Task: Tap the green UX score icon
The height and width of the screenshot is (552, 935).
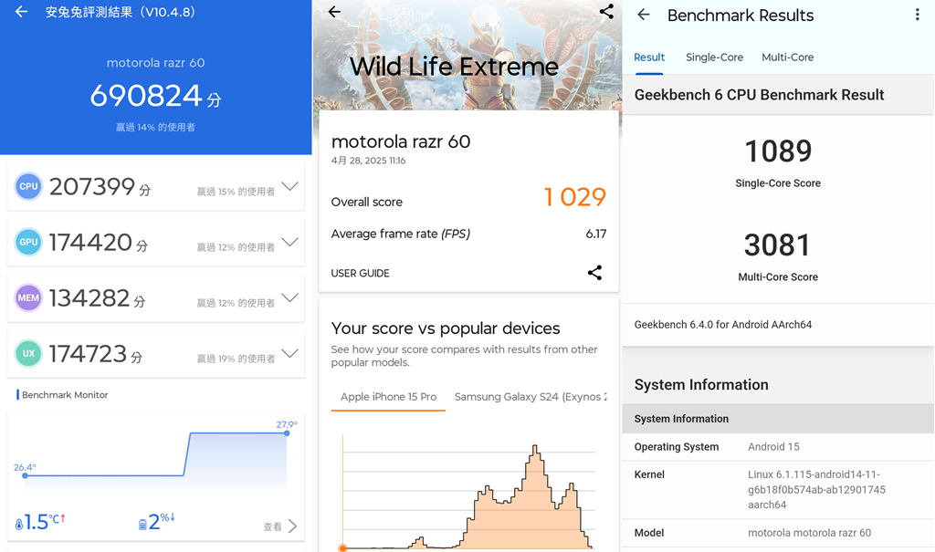Action: pos(28,353)
